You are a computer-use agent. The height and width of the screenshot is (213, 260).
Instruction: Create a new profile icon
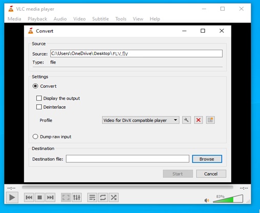(210, 120)
